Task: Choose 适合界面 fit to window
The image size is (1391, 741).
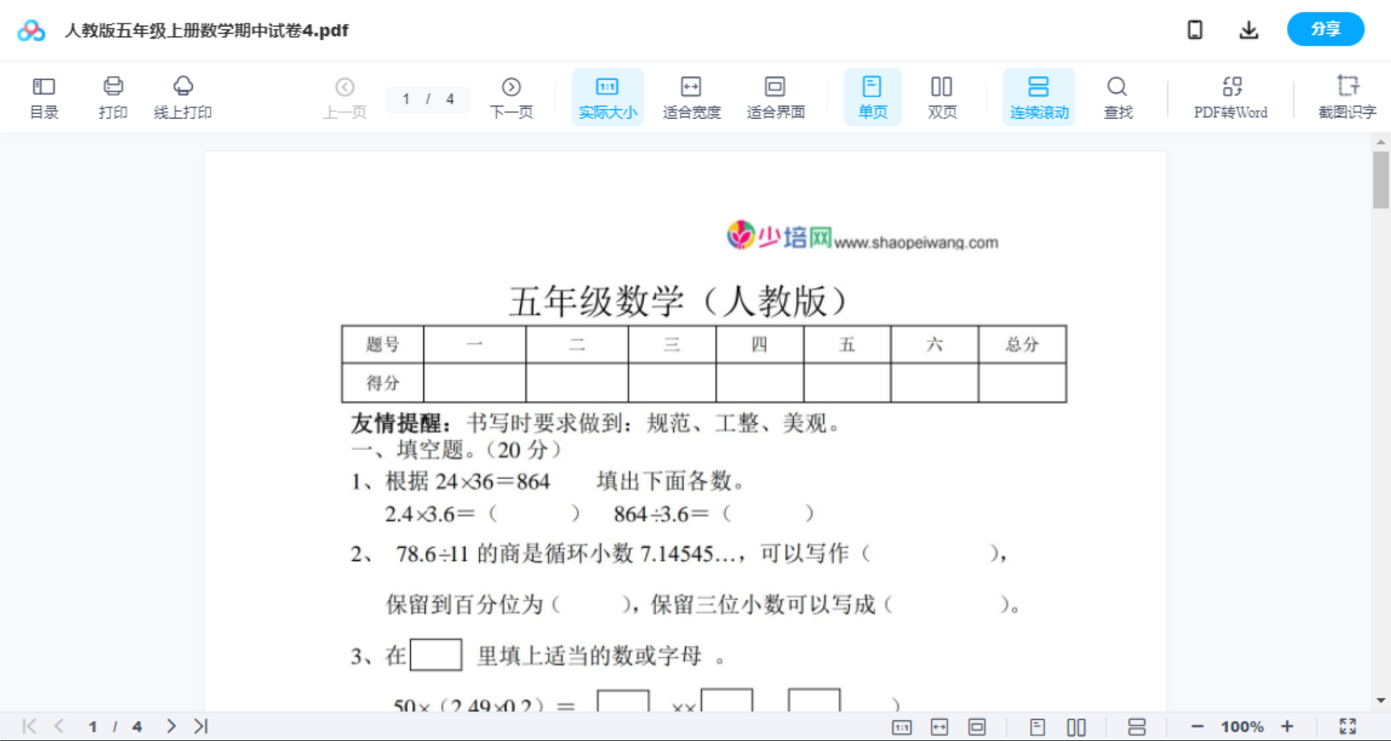Action: [775, 98]
